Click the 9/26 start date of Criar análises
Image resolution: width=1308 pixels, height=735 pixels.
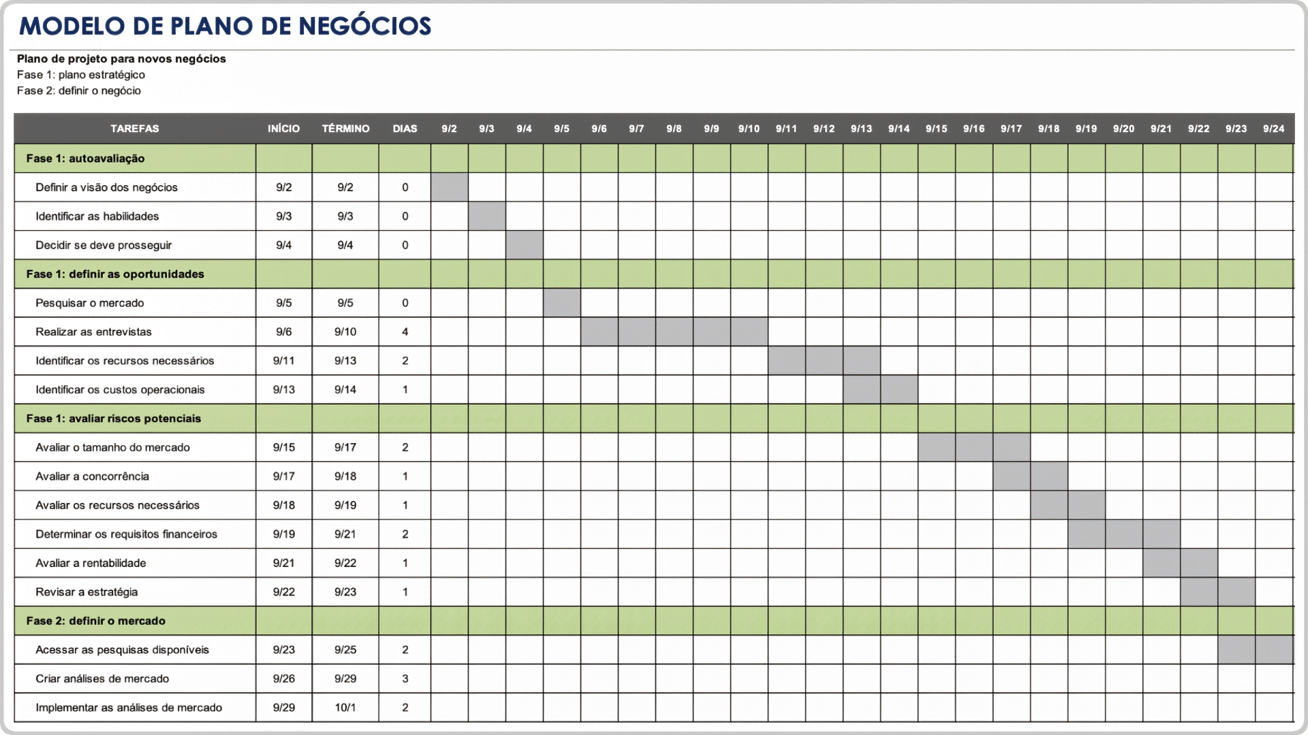click(284, 679)
